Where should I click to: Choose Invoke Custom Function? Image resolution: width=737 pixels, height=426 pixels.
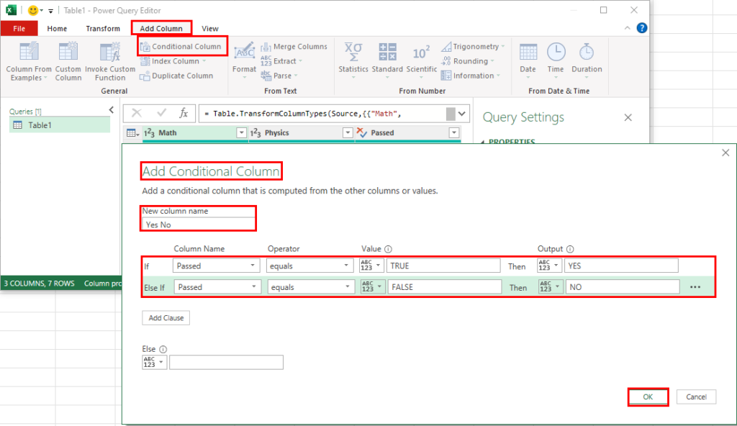pos(110,61)
